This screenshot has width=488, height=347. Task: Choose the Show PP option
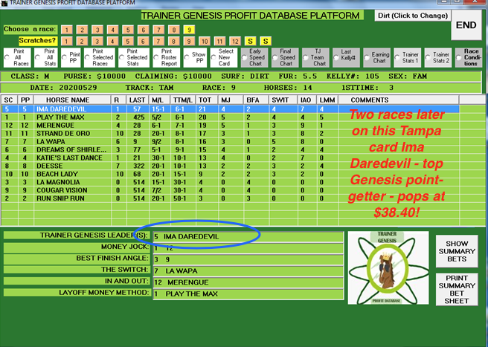195,57
